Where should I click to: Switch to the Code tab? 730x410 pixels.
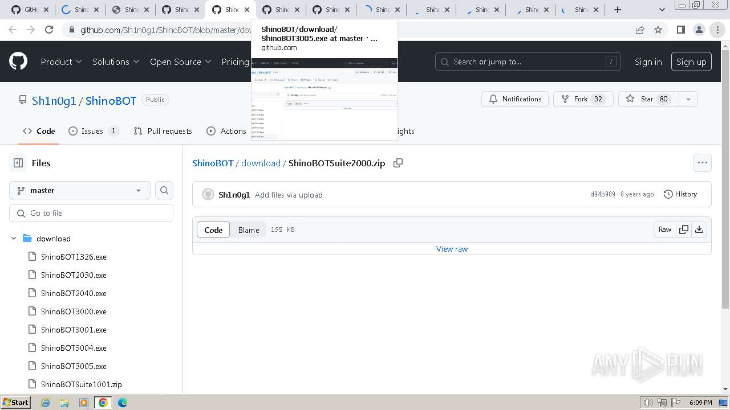[39, 131]
